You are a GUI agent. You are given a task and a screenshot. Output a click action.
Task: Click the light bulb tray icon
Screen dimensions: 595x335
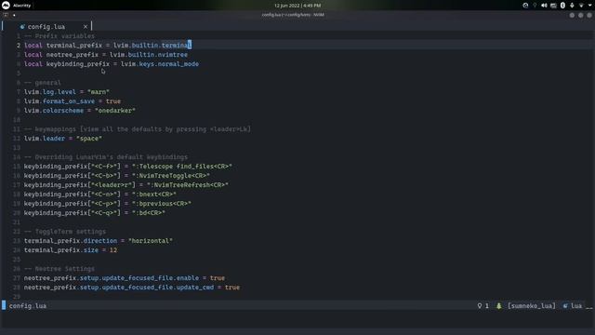[x=535, y=6]
